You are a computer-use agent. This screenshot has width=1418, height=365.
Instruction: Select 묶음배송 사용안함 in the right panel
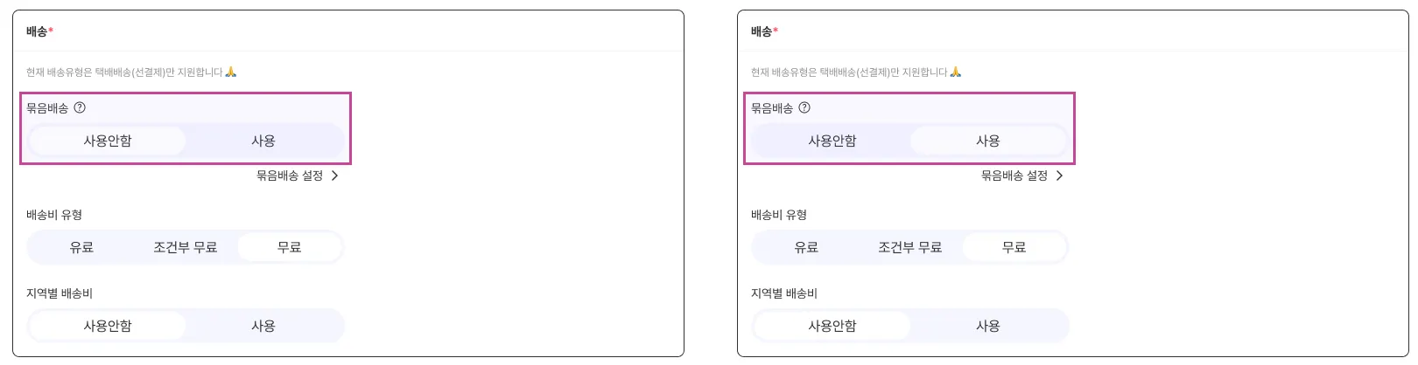832,141
